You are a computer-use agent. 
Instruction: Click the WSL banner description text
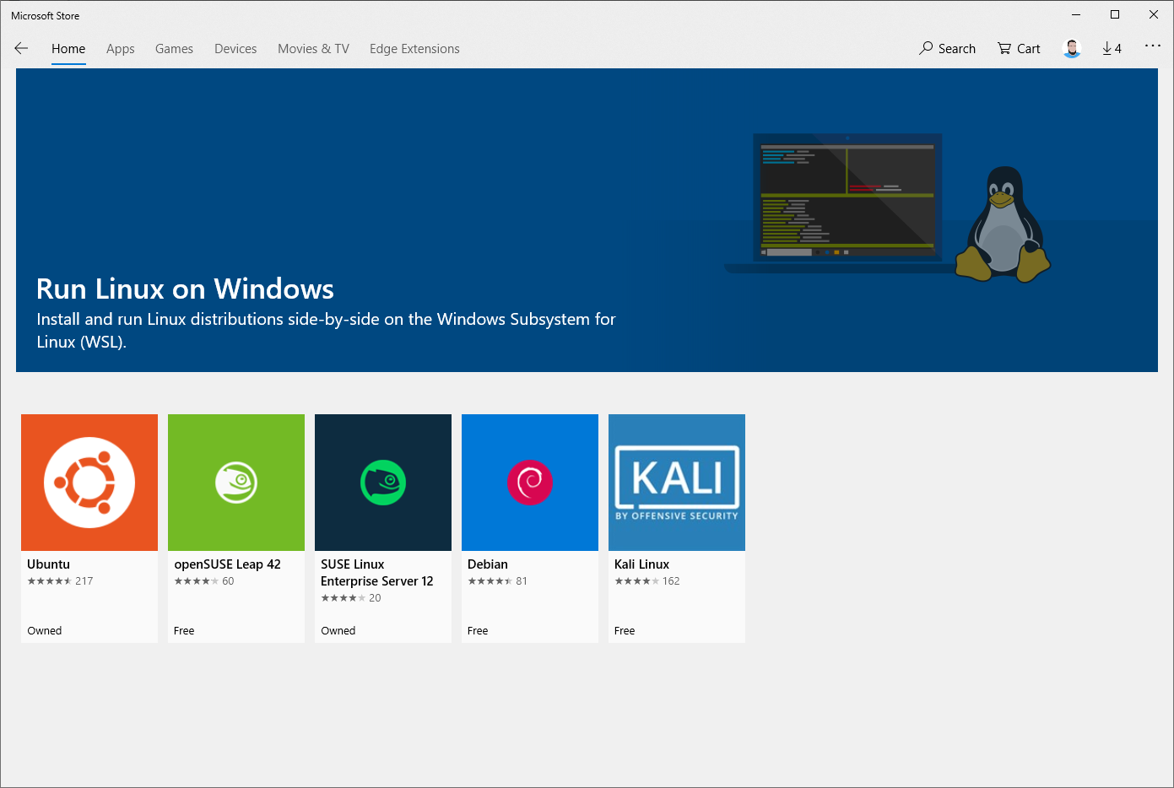point(326,330)
